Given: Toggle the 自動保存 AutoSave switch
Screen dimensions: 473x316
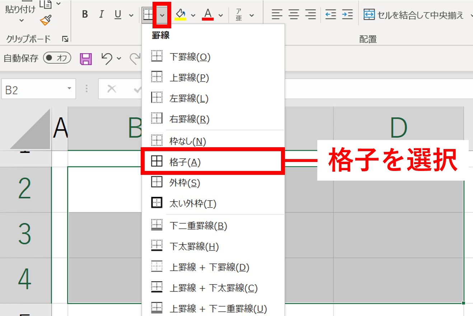Looking at the screenshot, I should [57, 58].
